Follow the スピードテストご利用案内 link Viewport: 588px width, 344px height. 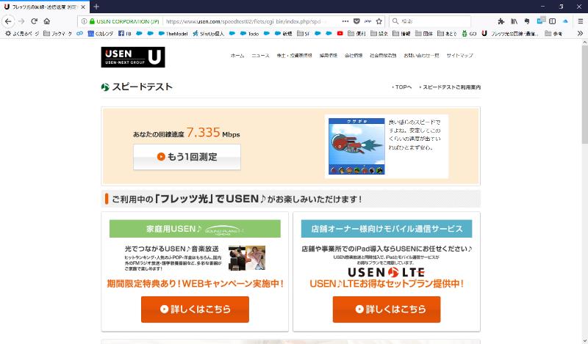pyautogui.click(x=450, y=87)
